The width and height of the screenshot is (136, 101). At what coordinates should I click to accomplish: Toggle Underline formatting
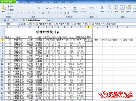(x=24, y=13)
